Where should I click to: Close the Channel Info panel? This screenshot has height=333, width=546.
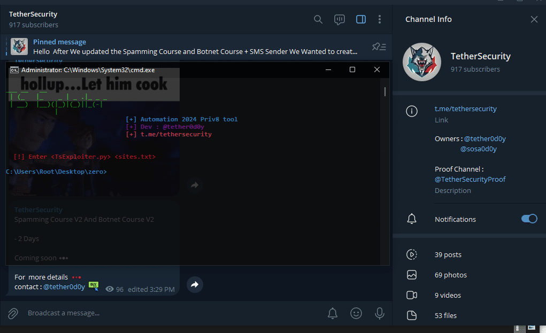click(534, 19)
